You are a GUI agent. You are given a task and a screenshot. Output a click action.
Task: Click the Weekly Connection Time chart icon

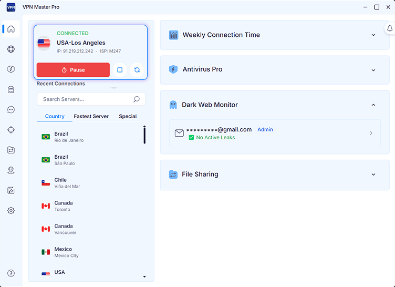coord(173,35)
